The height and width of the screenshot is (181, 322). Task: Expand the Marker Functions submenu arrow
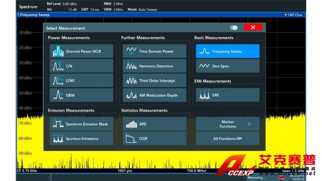click(250, 124)
